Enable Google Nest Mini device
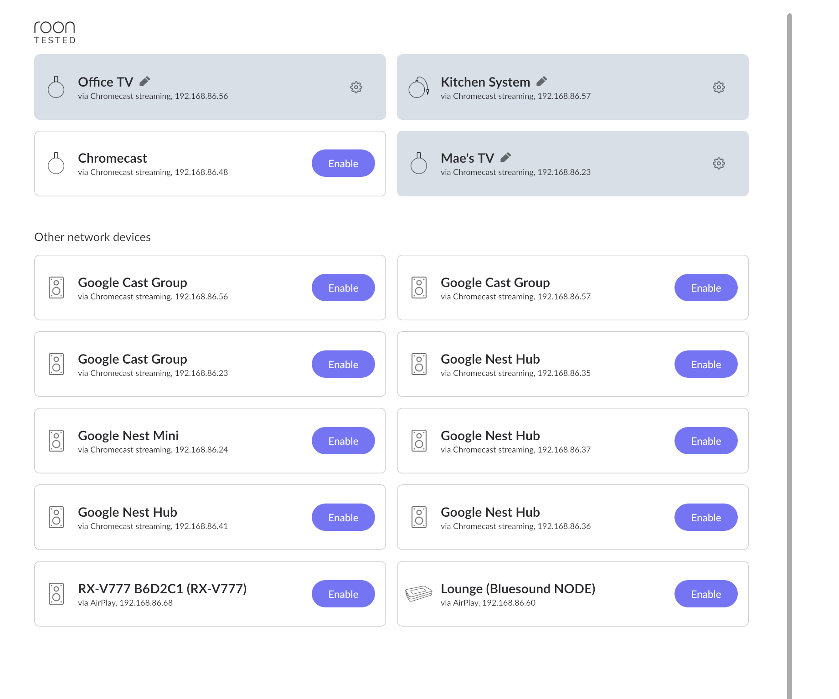Viewport: 839px width, 699px height. coord(343,441)
